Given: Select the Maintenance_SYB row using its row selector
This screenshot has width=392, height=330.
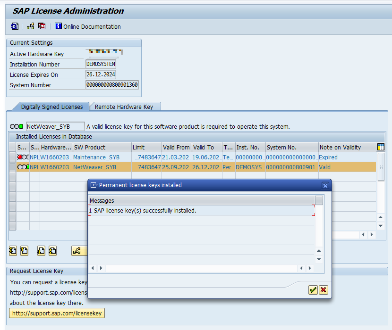Looking at the screenshot, I should pos(12,157).
